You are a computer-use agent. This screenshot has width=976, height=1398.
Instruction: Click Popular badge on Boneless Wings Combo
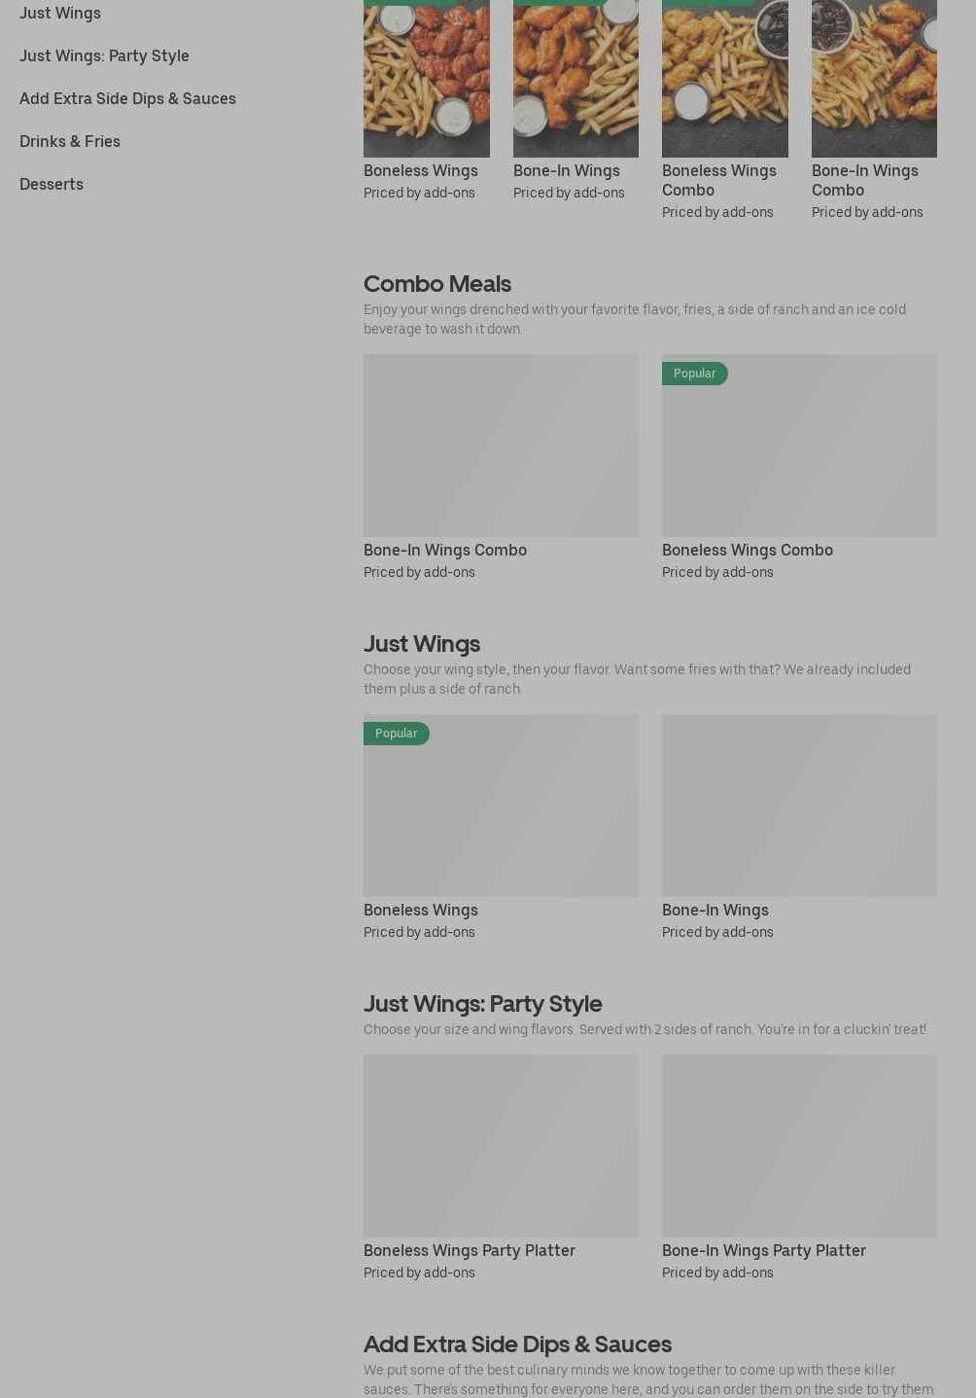[x=694, y=374]
